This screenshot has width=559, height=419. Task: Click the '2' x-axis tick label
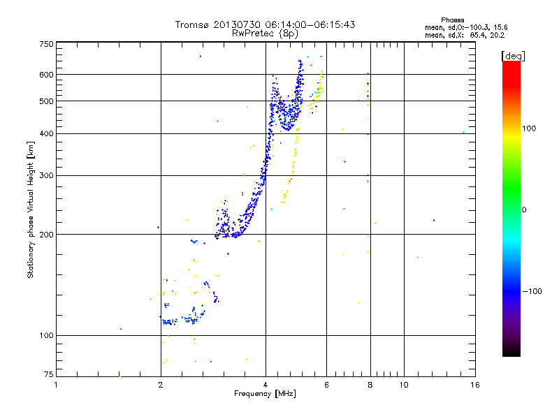161,385
